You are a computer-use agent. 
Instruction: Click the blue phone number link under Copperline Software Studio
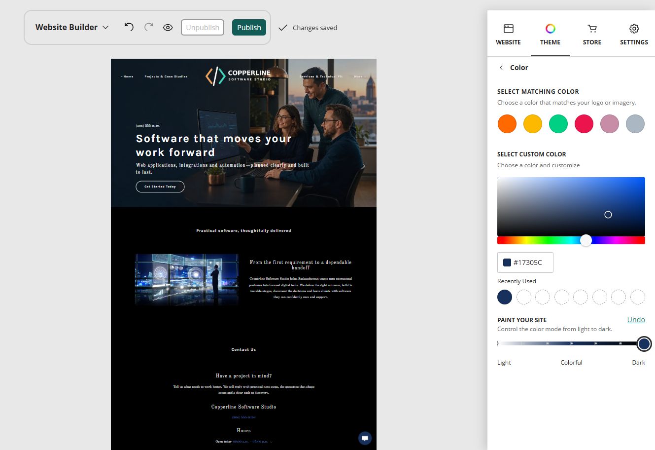243,417
